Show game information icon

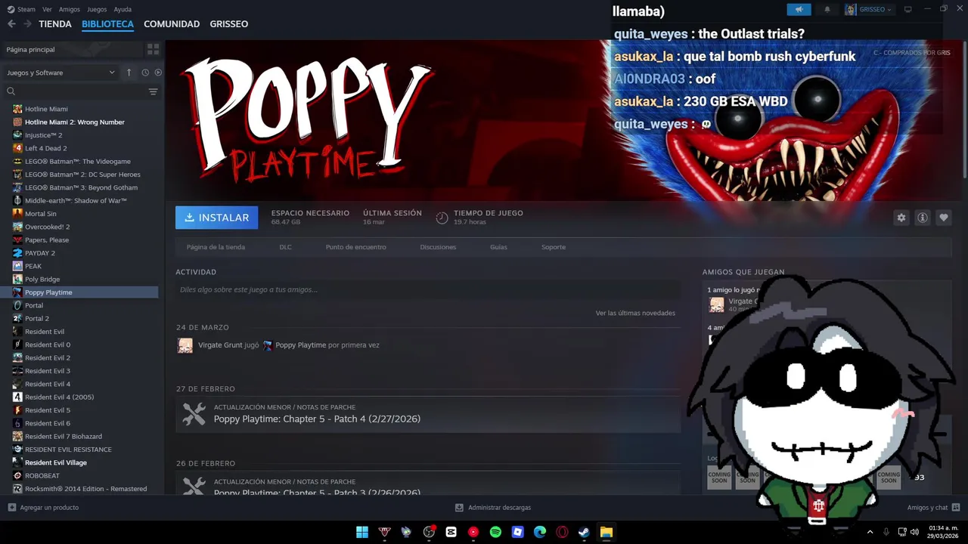coord(922,218)
